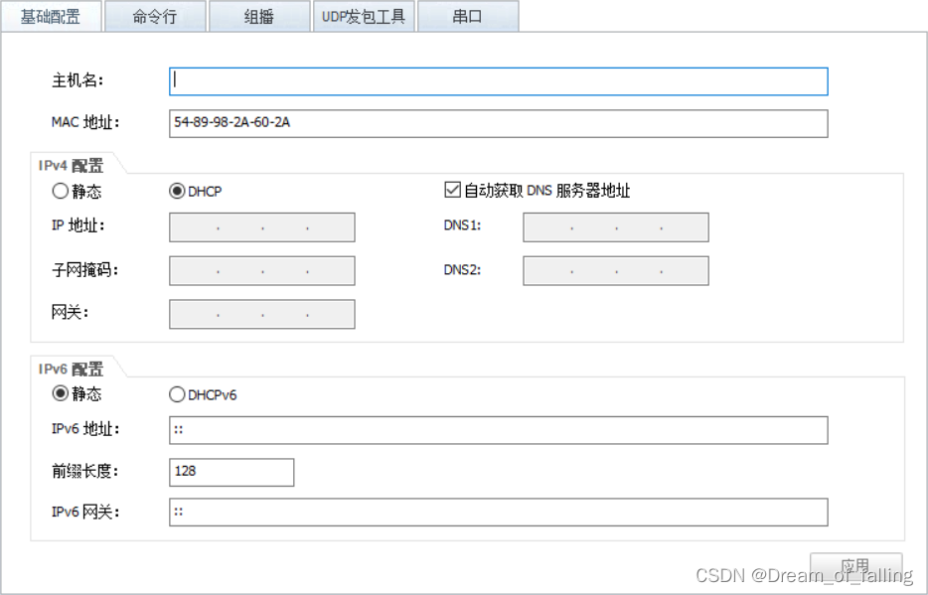Click the 应用 apply button

tap(856, 566)
